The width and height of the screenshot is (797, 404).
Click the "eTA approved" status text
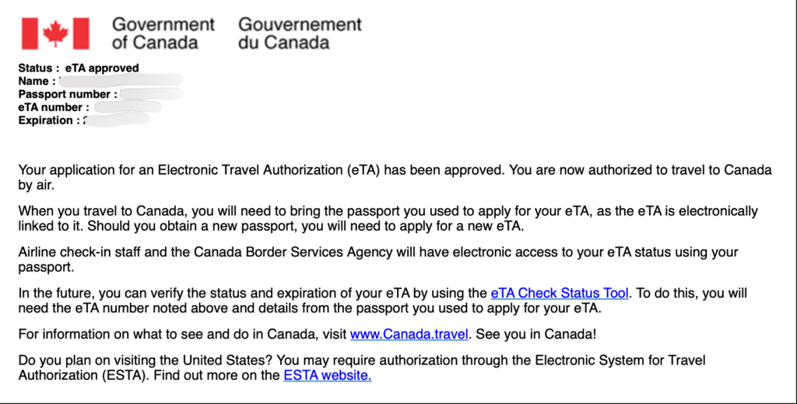pyautogui.click(x=102, y=68)
